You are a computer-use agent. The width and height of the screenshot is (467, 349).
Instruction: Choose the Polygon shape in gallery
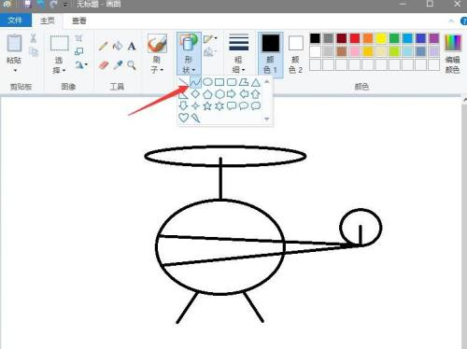[x=244, y=82]
